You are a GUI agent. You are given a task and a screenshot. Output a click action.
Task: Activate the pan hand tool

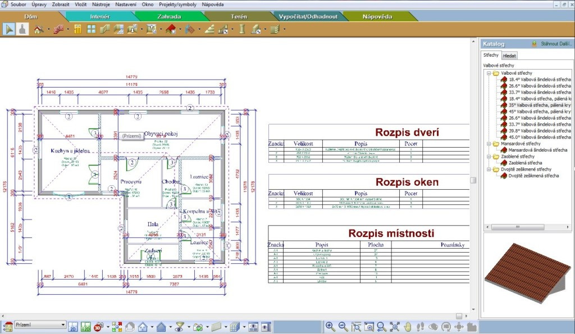point(408,327)
